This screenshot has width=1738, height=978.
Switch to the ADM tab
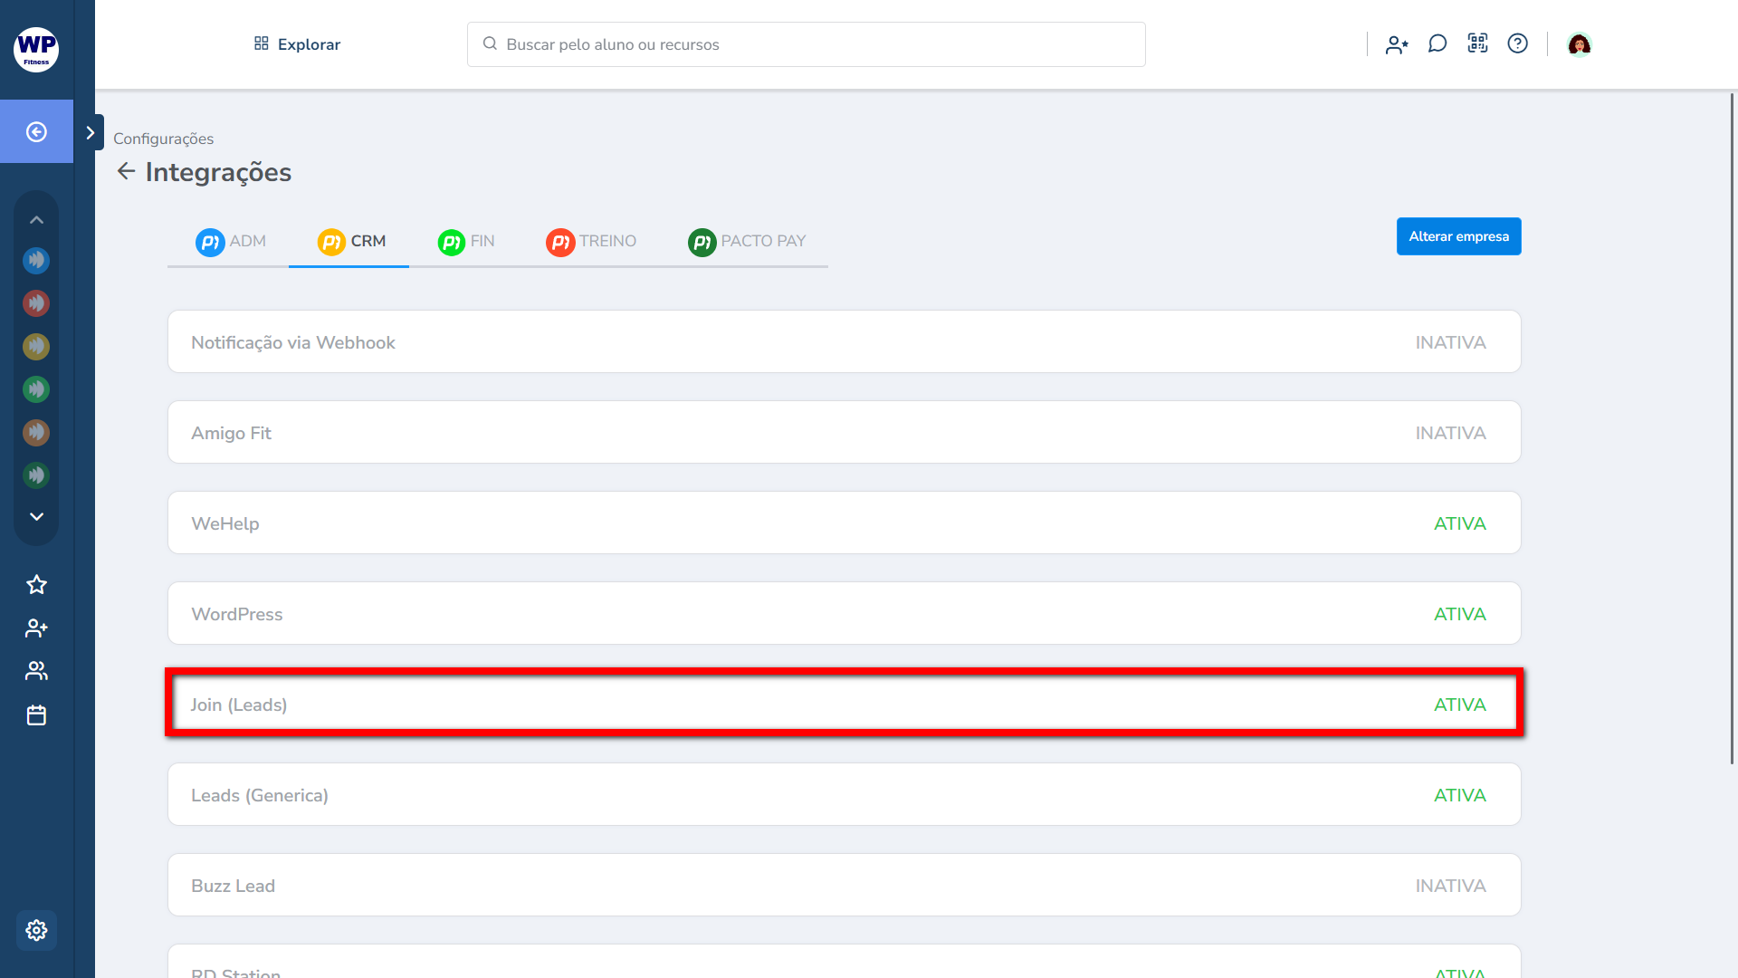(x=231, y=242)
